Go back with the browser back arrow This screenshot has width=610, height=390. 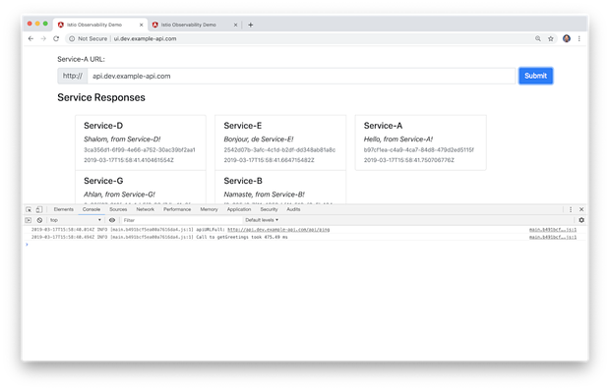(x=30, y=38)
